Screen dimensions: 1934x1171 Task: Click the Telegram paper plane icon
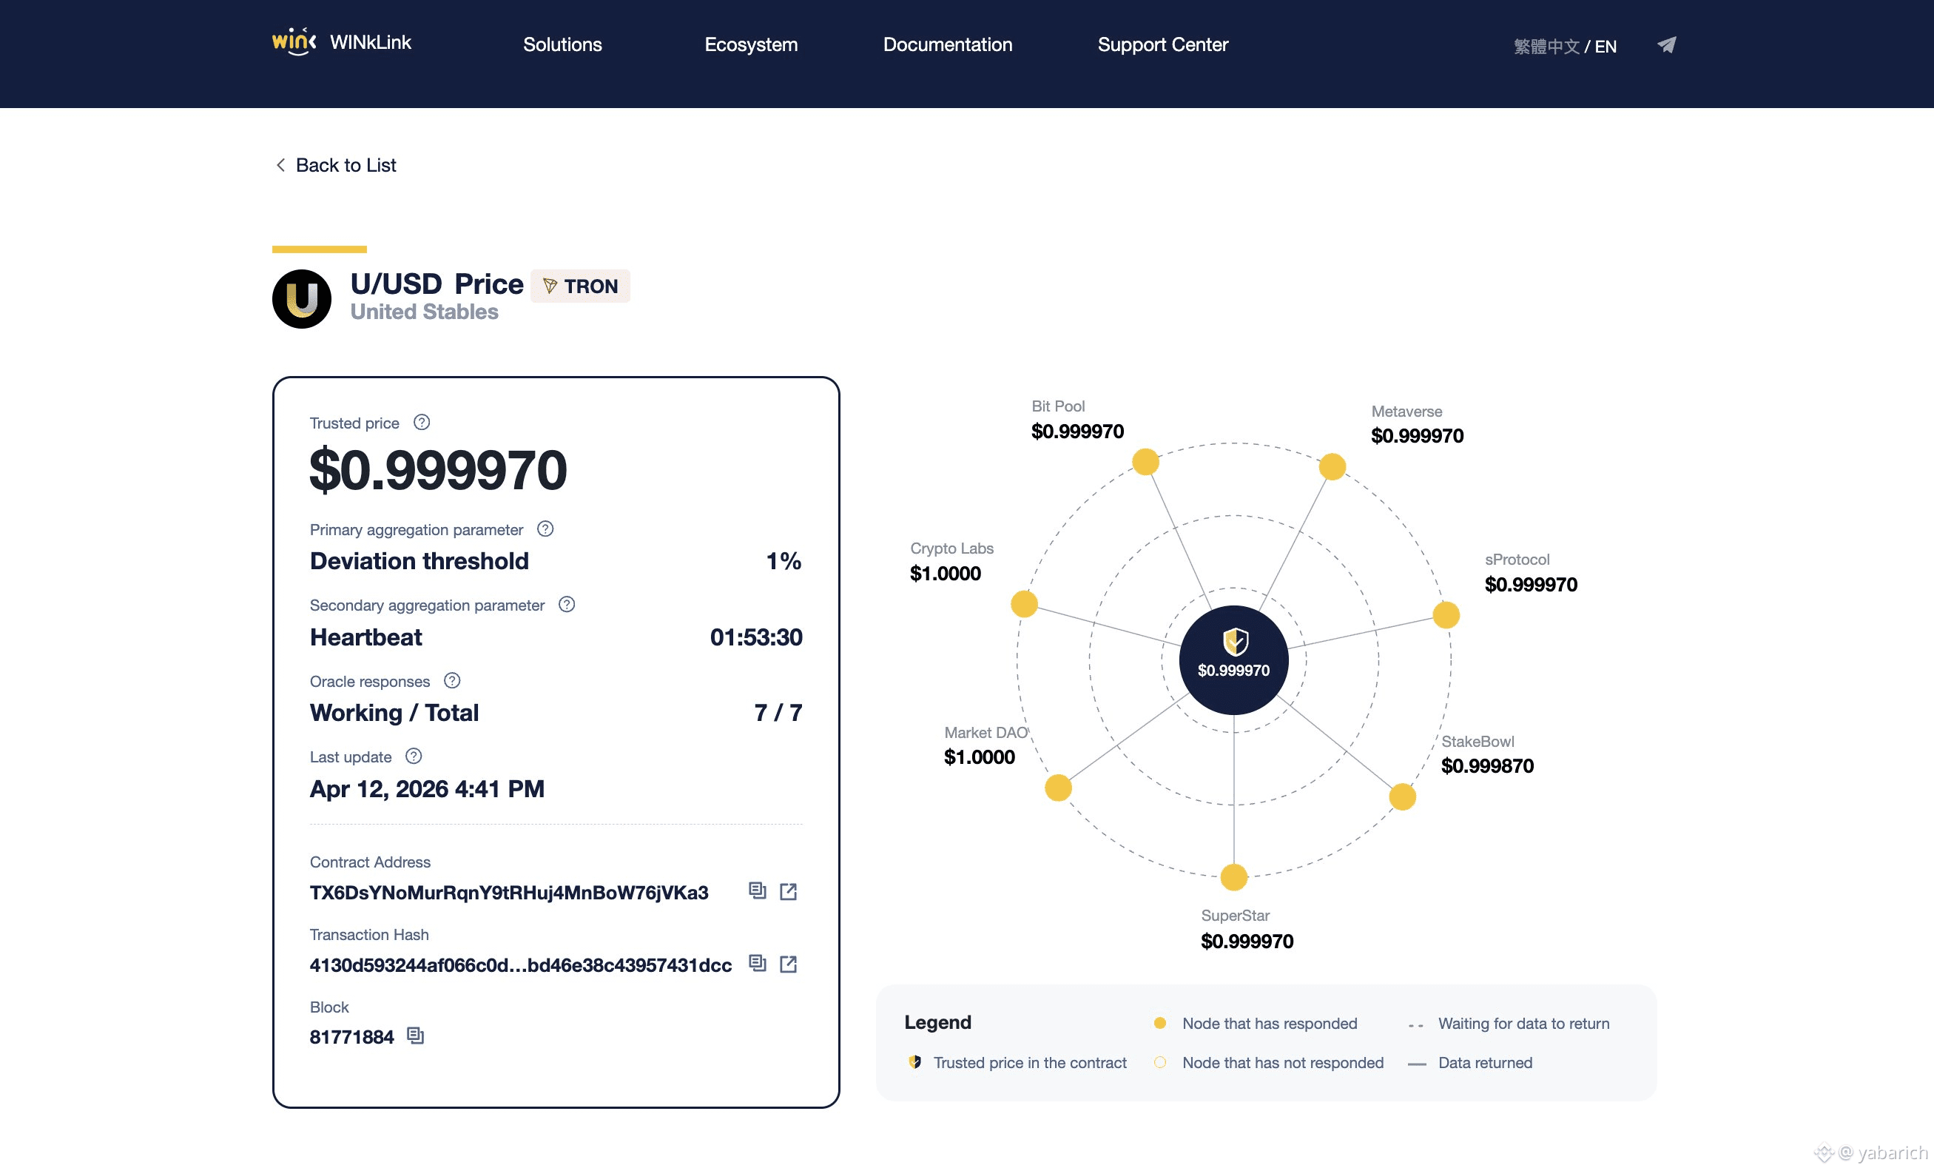[1666, 46]
